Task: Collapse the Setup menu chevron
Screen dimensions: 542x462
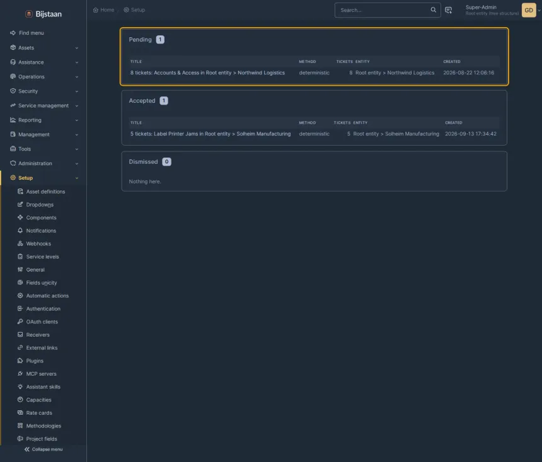Action: pos(77,178)
